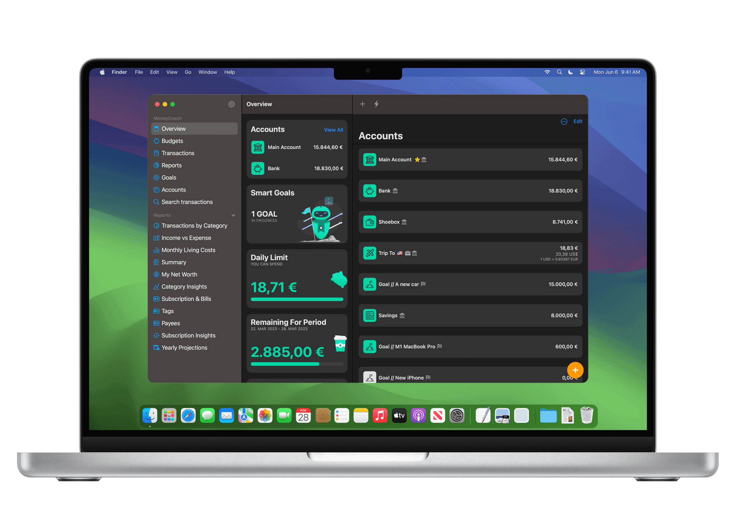Select Search transactions in the sidebar
736x532 pixels.
(187, 202)
